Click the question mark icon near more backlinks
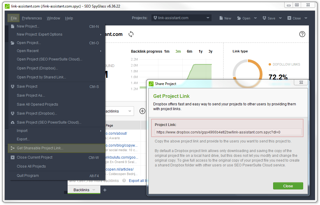Image resolution: width=320 pixels, height=205 pixels. tap(124, 180)
